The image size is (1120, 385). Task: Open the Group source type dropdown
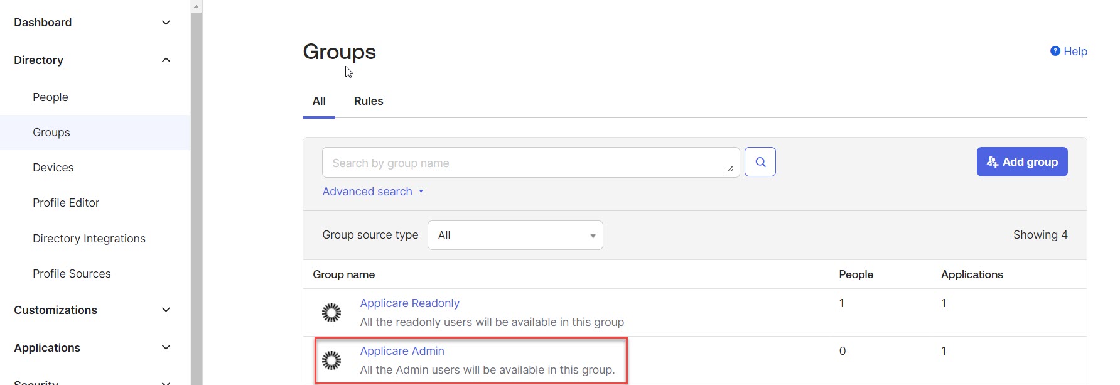(x=515, y=236)
